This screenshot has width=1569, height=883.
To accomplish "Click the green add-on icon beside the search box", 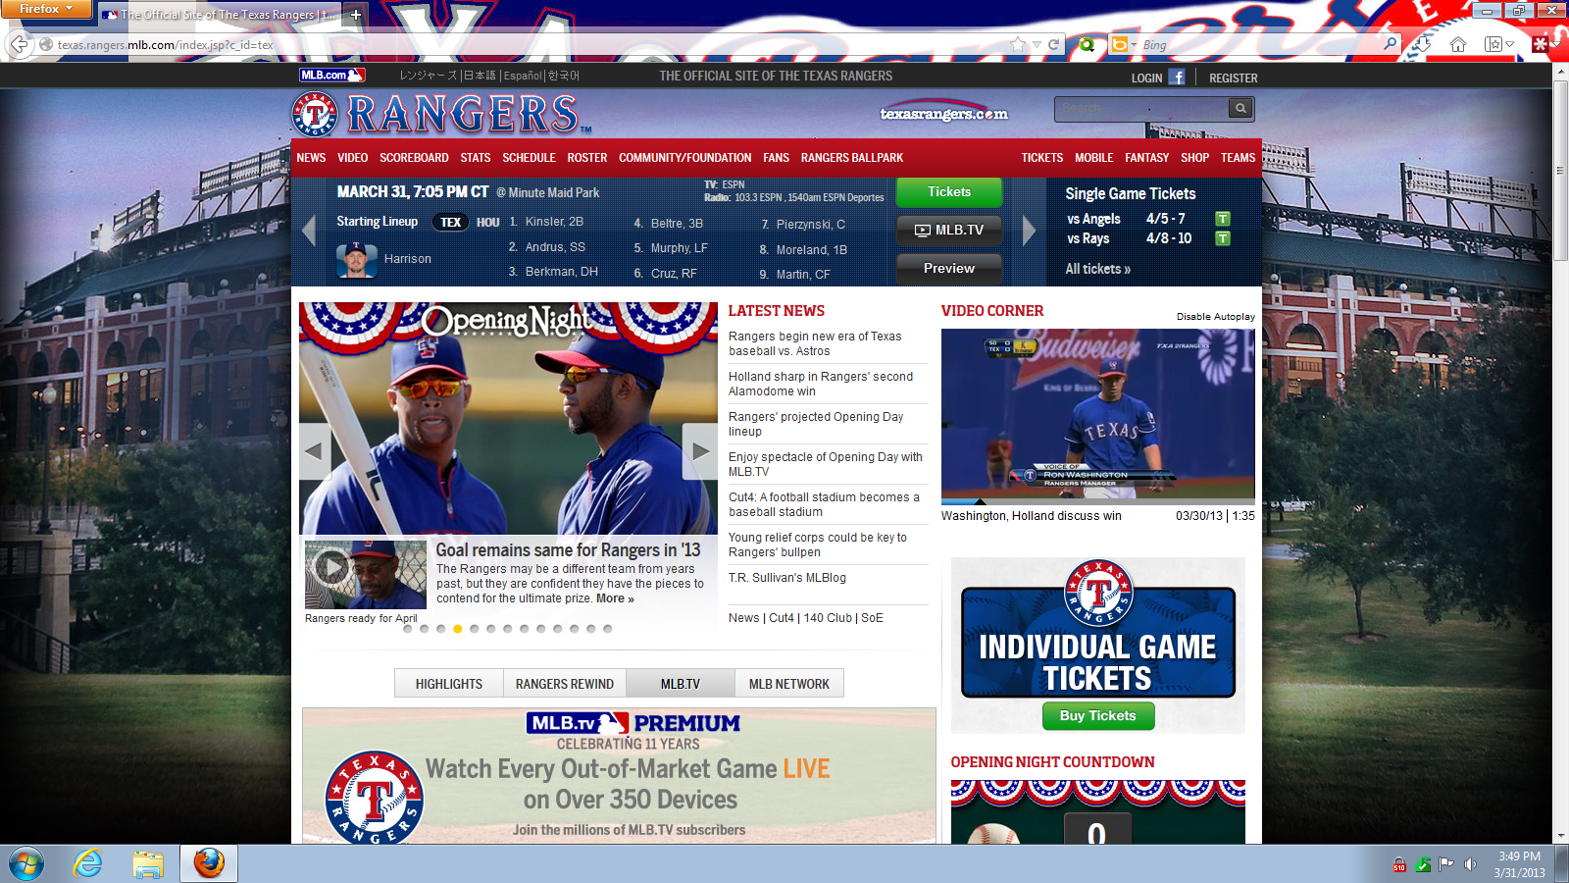I will pos(1087,44).
